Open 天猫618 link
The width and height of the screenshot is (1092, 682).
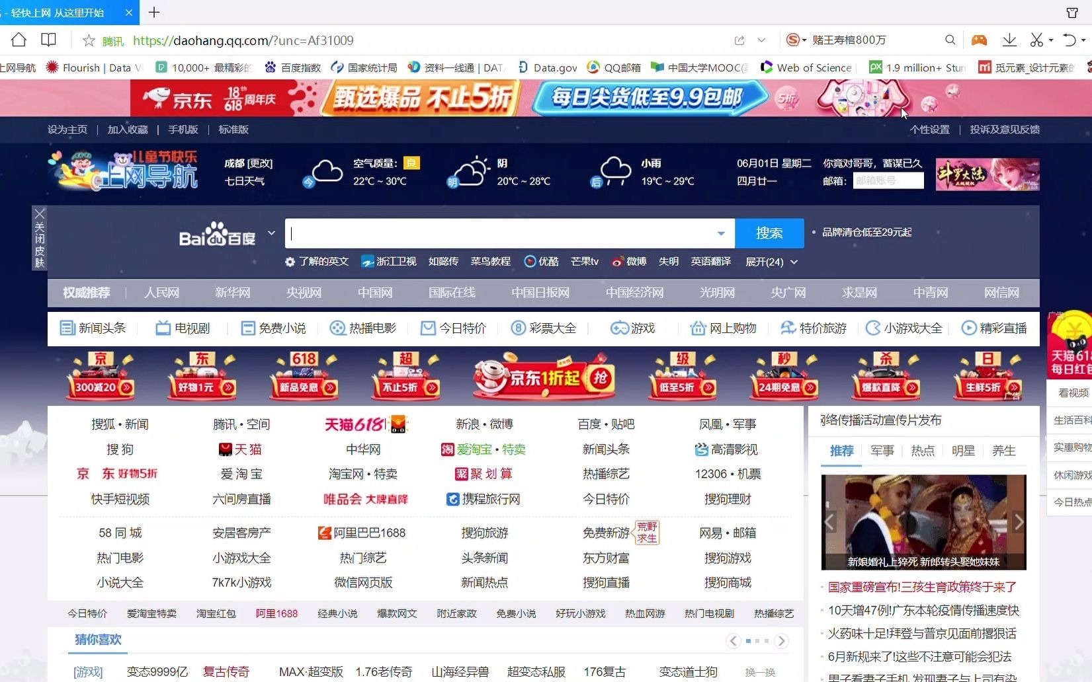(366, 424)
